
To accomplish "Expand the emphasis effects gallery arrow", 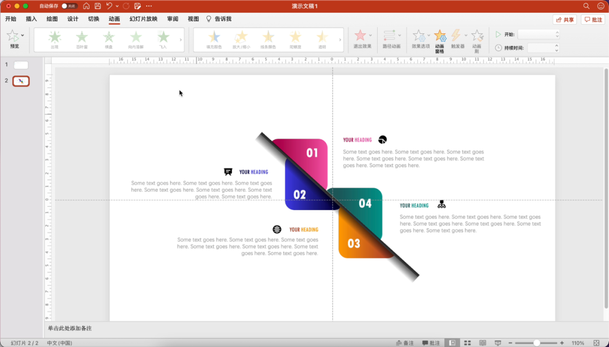I will [x=339, y=40].
